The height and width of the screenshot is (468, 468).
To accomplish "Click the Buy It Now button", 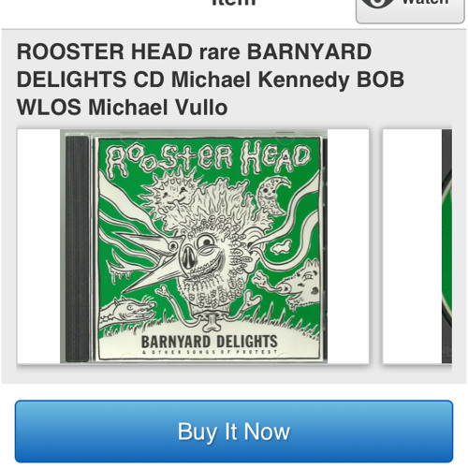I will (234, 431).
